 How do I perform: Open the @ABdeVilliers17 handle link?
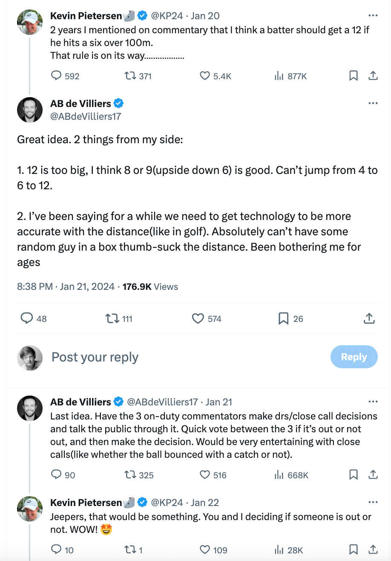click(86, 116)
